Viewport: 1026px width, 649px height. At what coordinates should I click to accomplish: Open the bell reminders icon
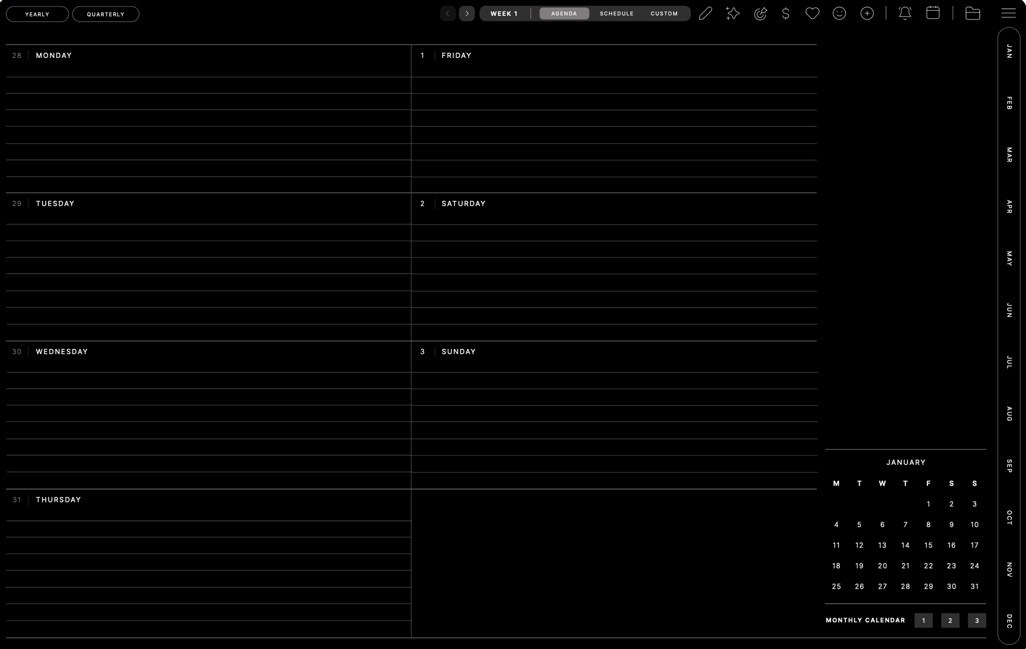tap(905, 13)
